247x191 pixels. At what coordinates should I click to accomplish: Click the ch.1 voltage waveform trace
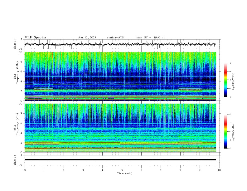click(120, 44)
